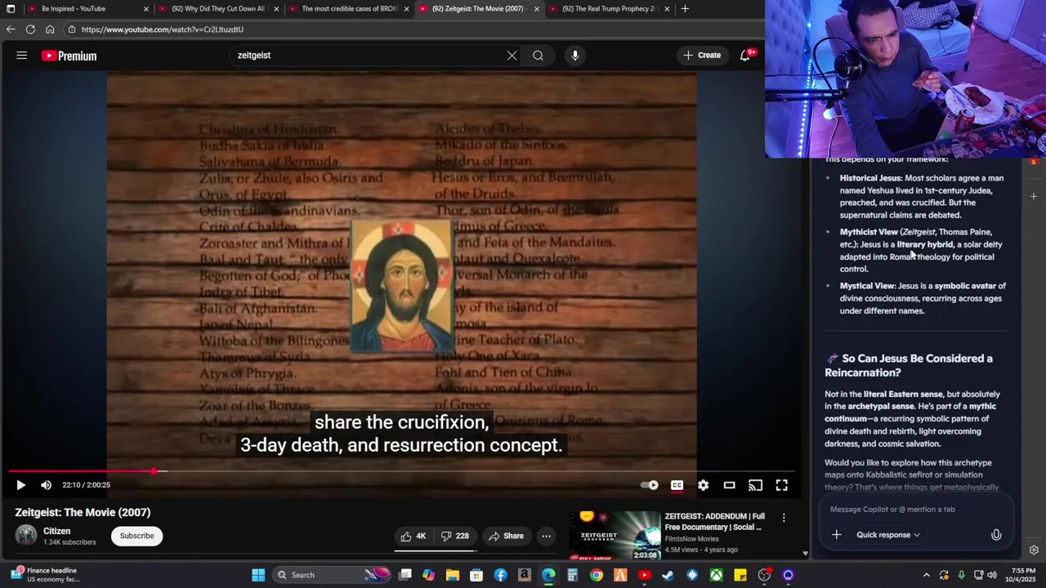Screen dimensions: 1046x588
Task: Open the YouTube hamburger guide menu
Action: point(22,56)
